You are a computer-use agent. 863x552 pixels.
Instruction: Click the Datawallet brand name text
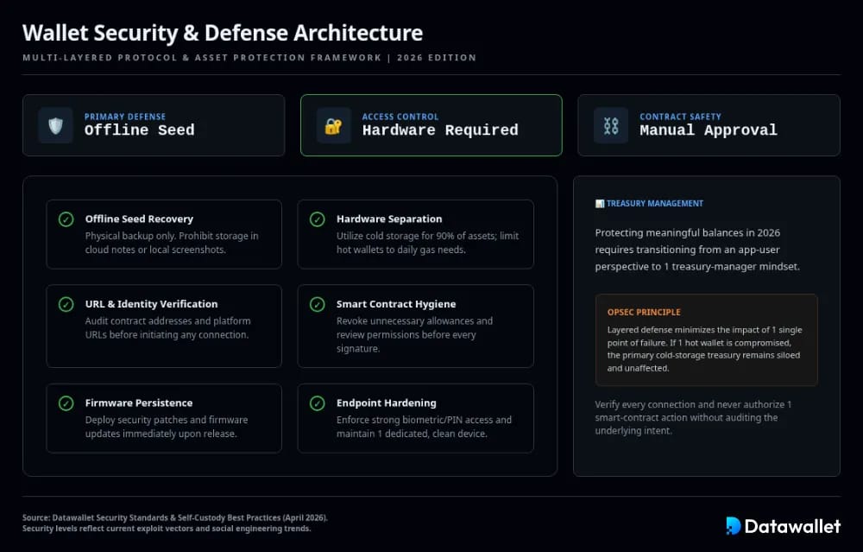pyautogui.click(x=792, y=526)
